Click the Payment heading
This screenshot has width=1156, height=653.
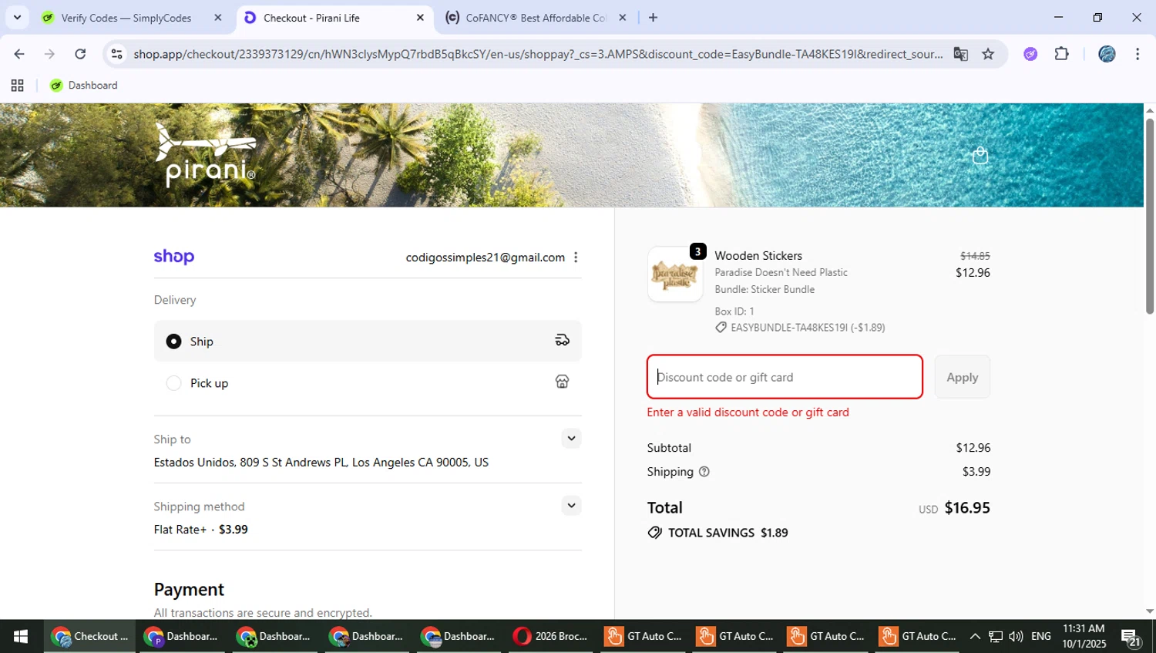pyautogui.click(x=189, y=590)
